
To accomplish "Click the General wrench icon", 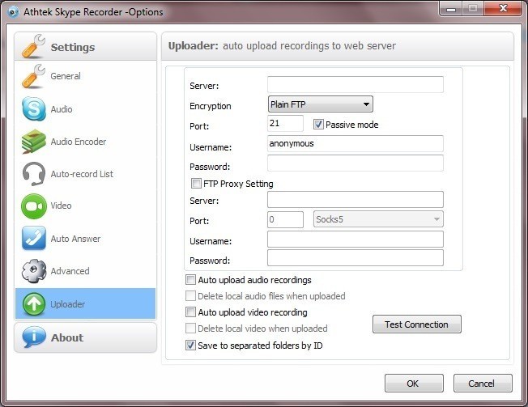I will pos(33,76).
